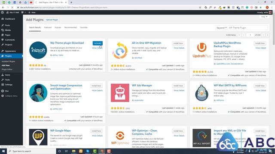Open comments bubble in admin bar
The height and width of the screenshot is (154, 275).
(23, 12)
